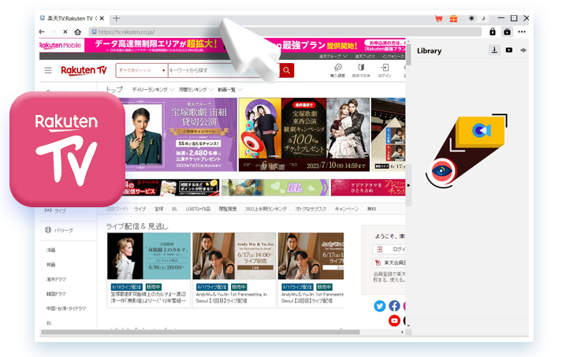Open 購入履歴 purchase history icon
This screenshot has height=357, width=562.
[x=337, y=70]
